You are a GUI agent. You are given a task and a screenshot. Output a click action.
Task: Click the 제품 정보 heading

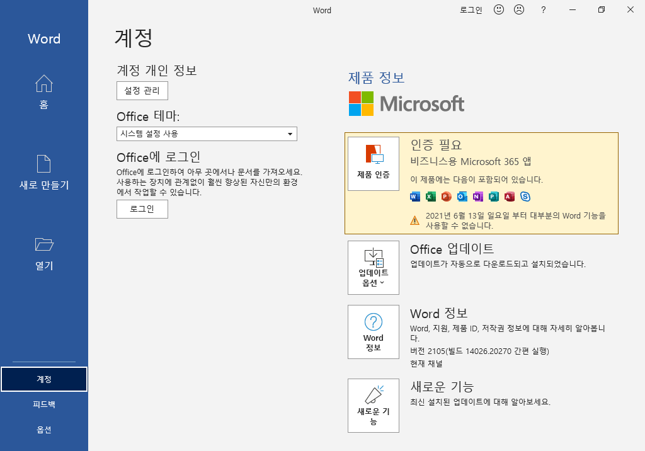pos(377,77)
